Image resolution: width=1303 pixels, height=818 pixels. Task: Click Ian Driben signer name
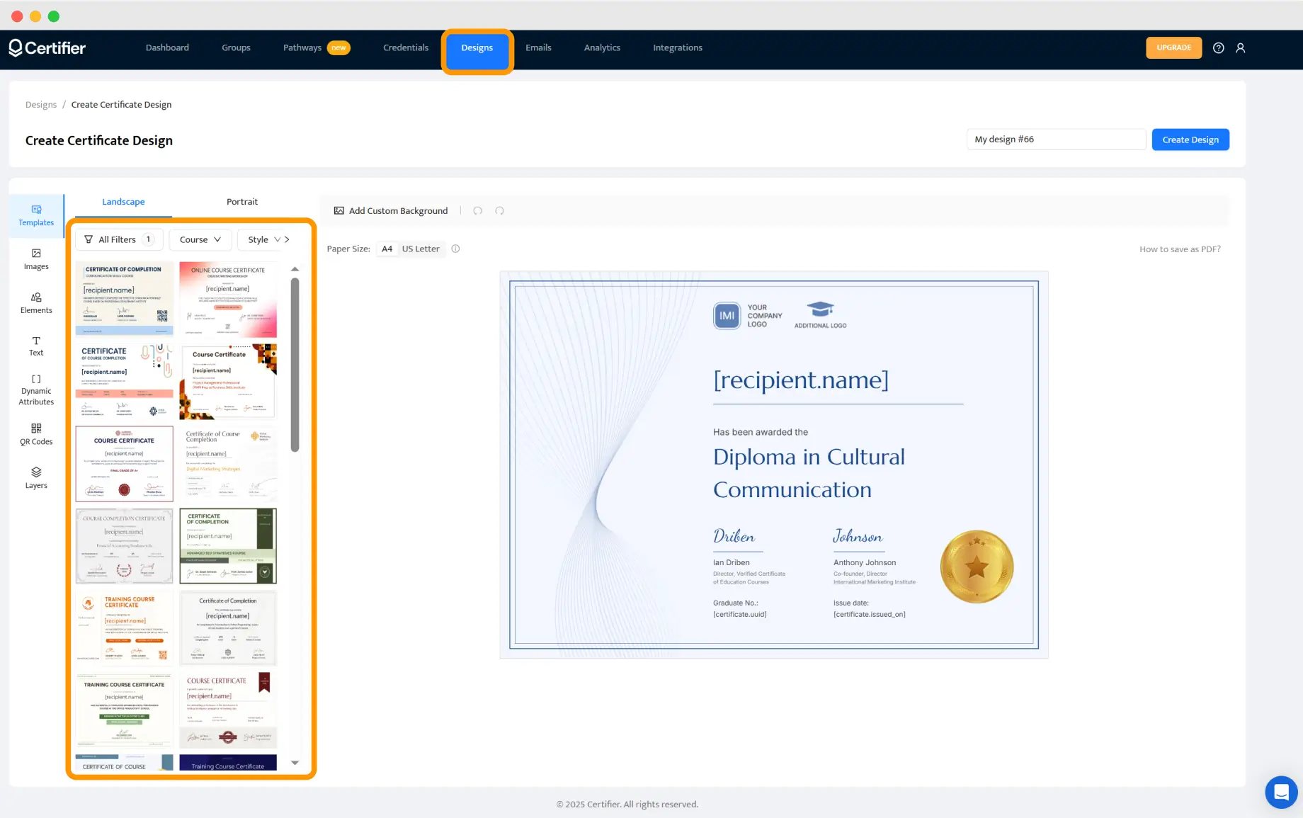(x=731, y=562)
